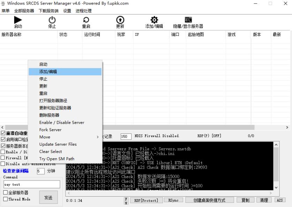Click console log scrollbar down arrow
The width and height of the screenshot is (292, 207).
276,187
